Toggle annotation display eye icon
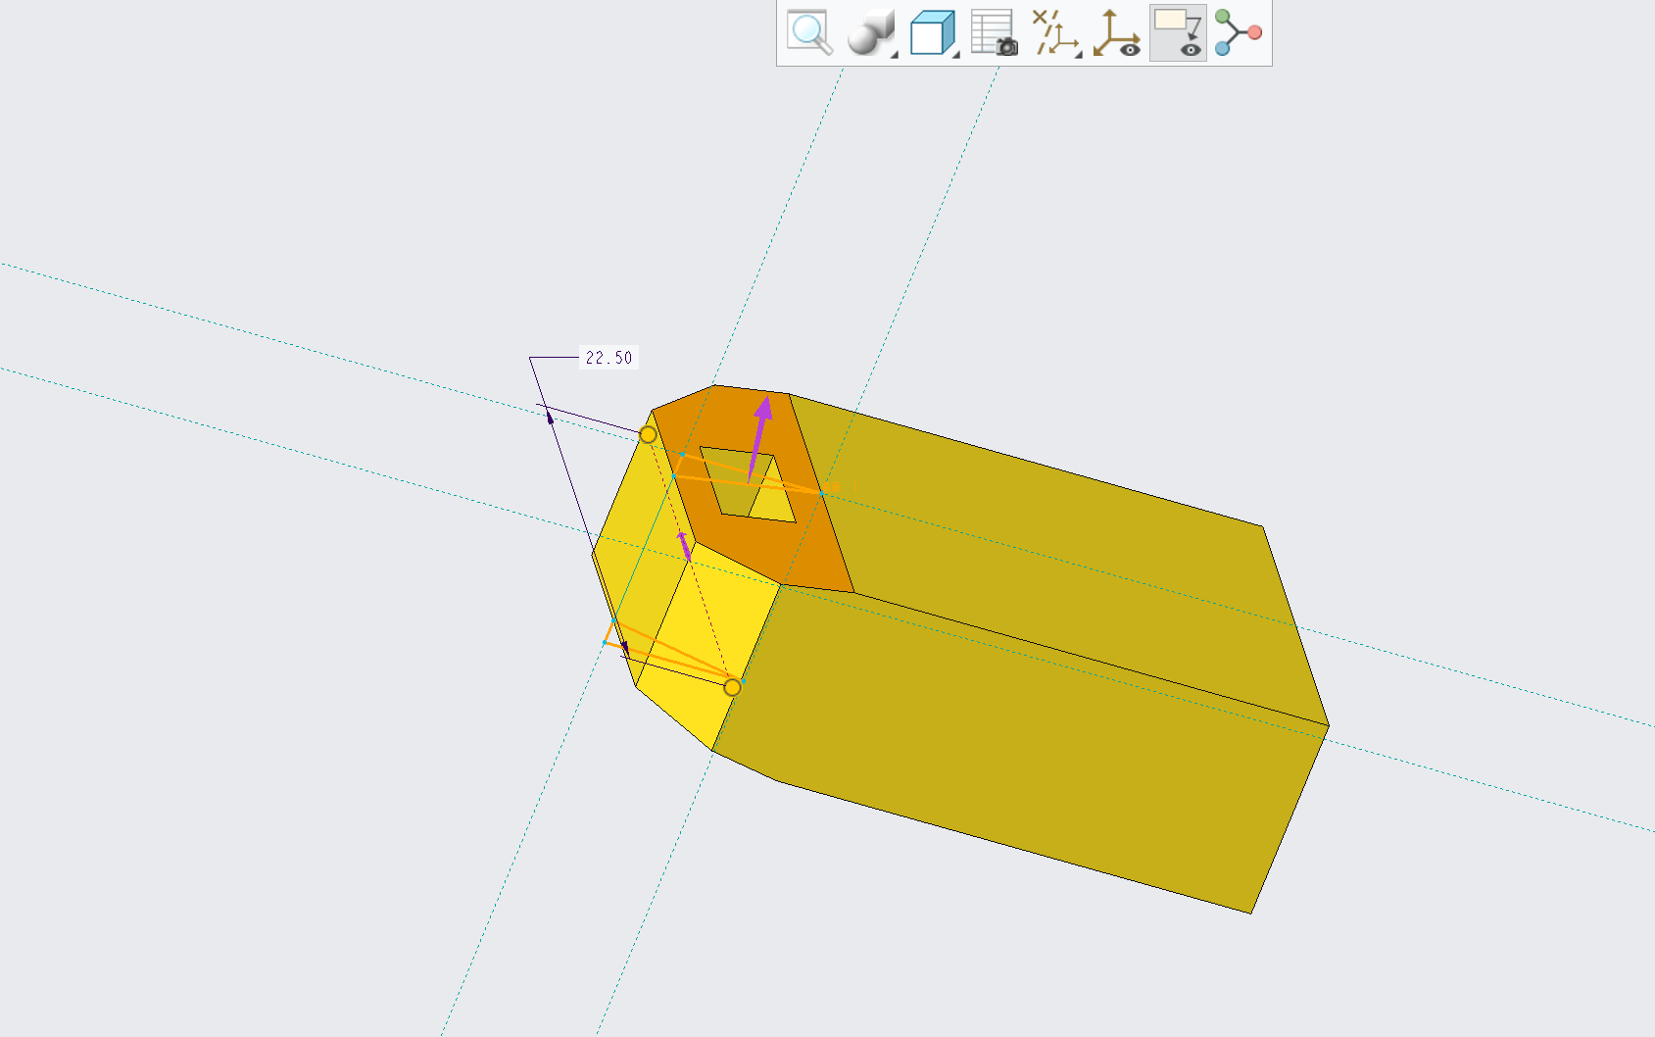This screenshot has height=1037, width=1655. pyautogui.click(x=1178, y=33)
